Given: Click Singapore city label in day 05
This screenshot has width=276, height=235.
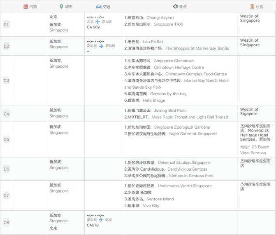Looking at the screenshot, I should click(59, 132).
